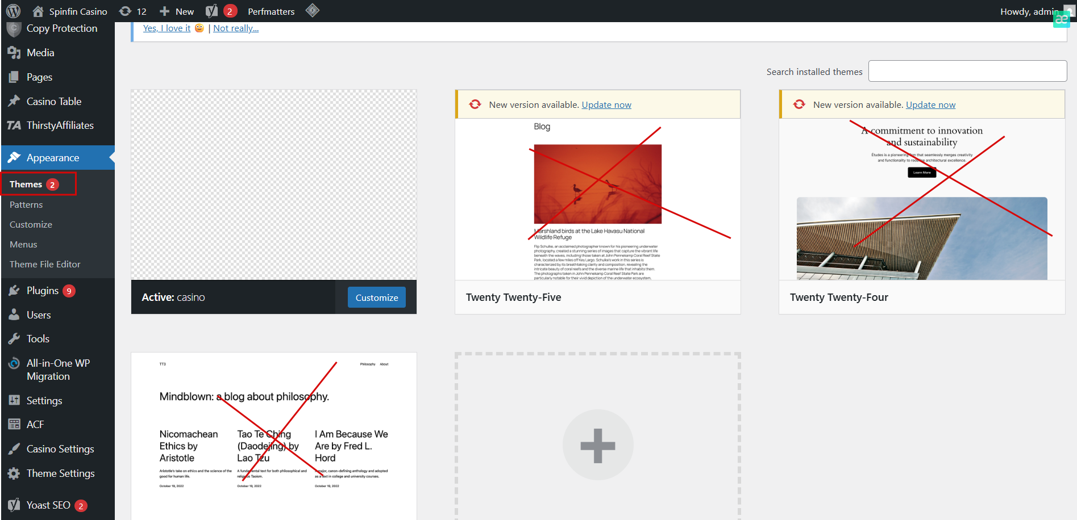Open the Settings sliders icon
This screenshot has height=520, width=1077.
pos(14,400)
